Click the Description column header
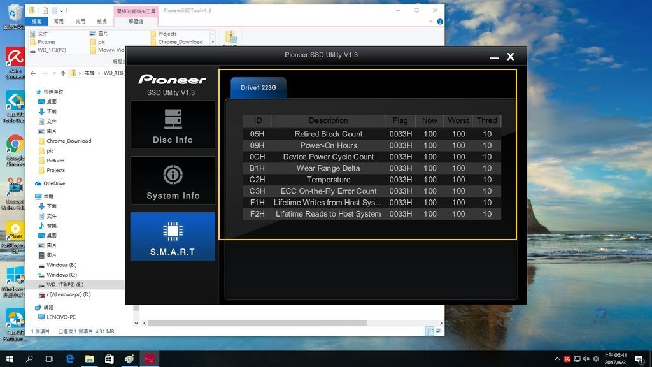This screenshot has width=652, height=367. (x=328, y=120)
